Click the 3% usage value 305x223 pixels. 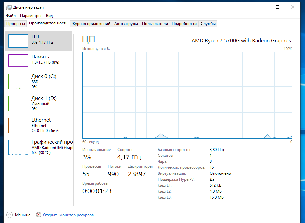point(87,157)
